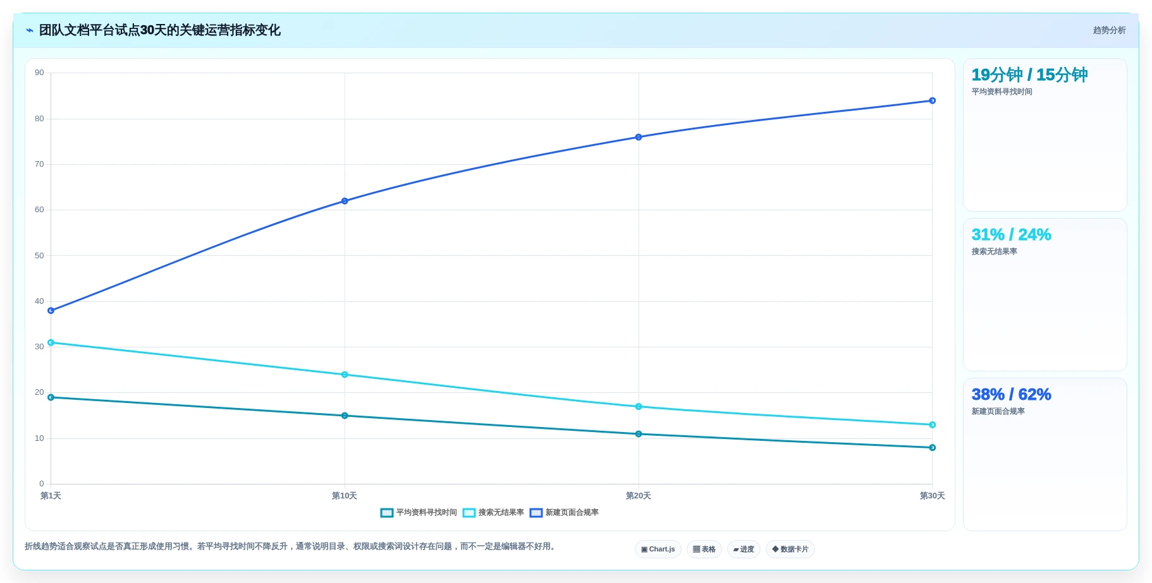The image size is (1152, 583).
Task: Click the 38% / 62% card value
Action: [x=1011, y=394]
